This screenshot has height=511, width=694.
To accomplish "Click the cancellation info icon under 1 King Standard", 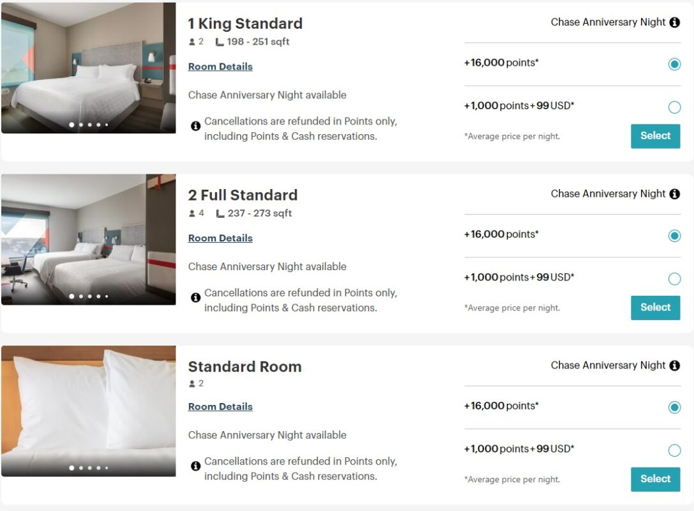I will [x=196, y=126].
